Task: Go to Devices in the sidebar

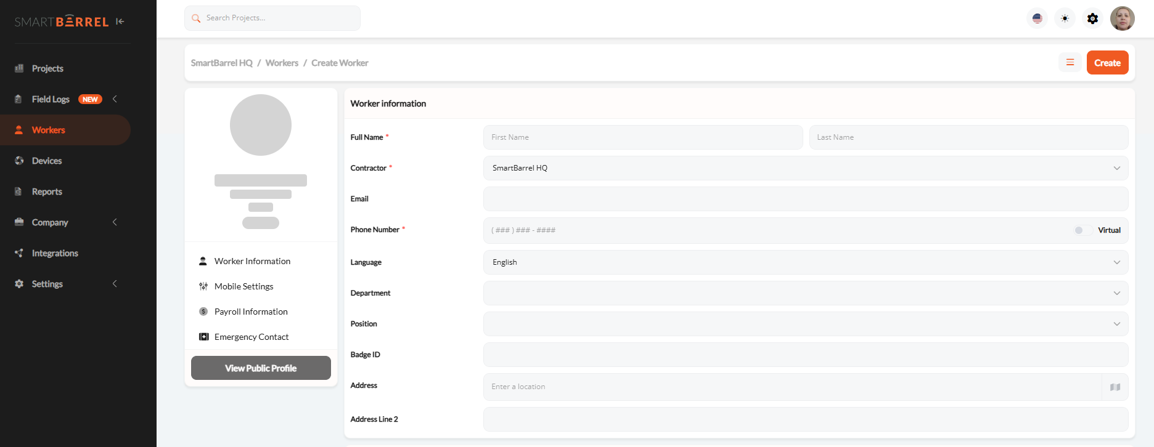Action: point(47,161)
